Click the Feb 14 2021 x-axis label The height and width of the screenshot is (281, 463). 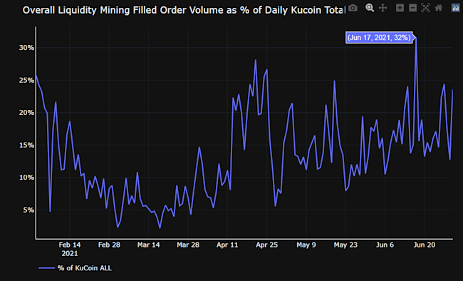(x=70, y=249)
